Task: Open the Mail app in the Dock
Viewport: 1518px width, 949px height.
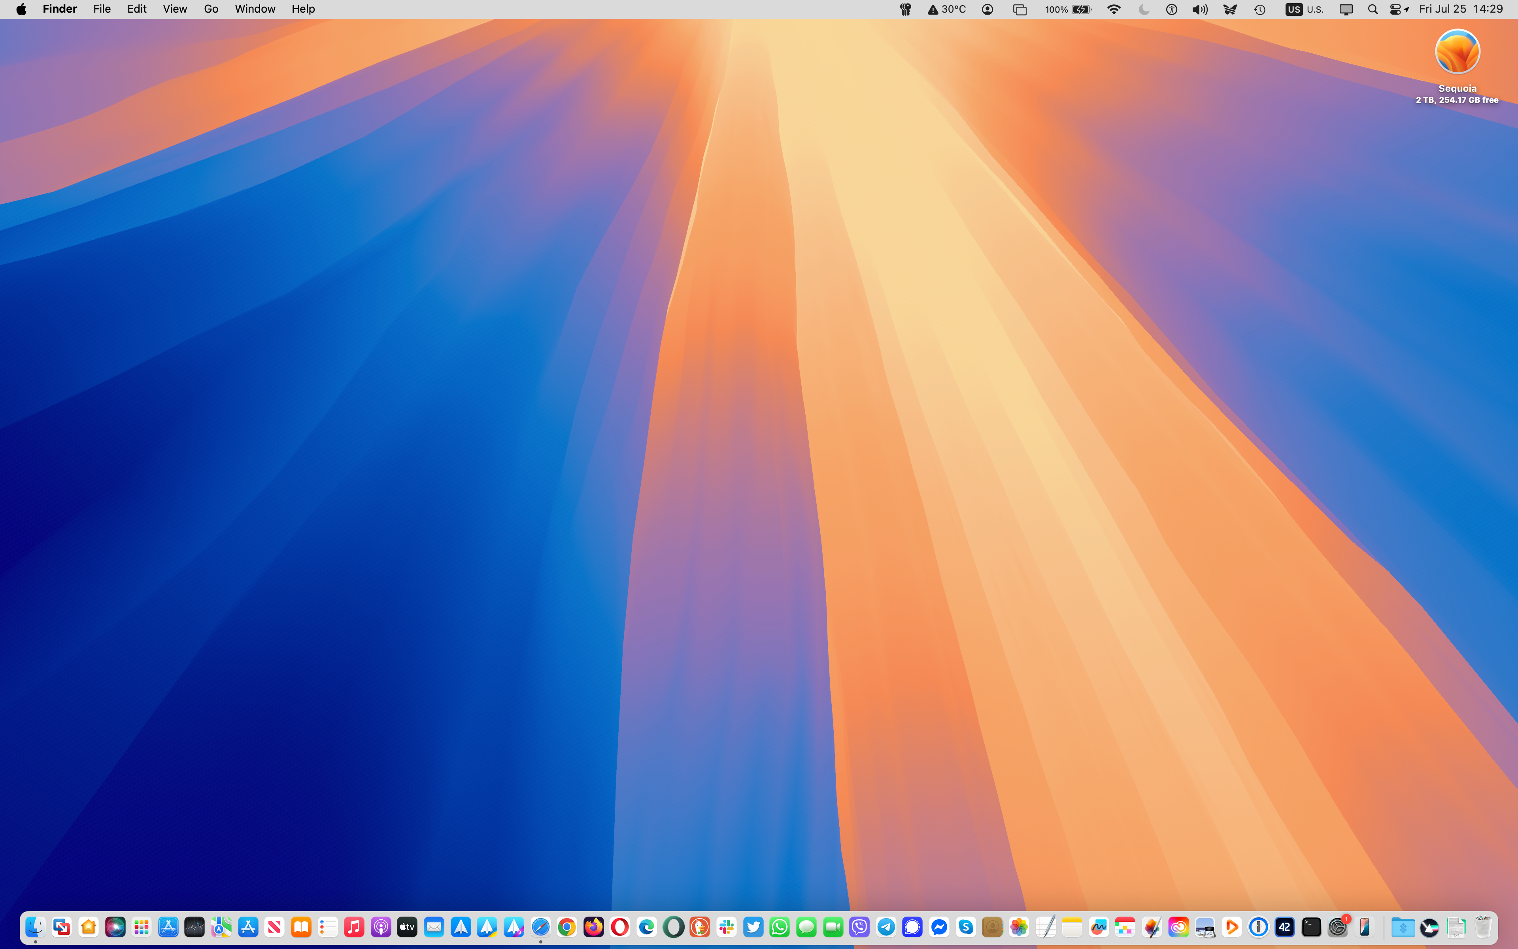Action: pos(434,927)
